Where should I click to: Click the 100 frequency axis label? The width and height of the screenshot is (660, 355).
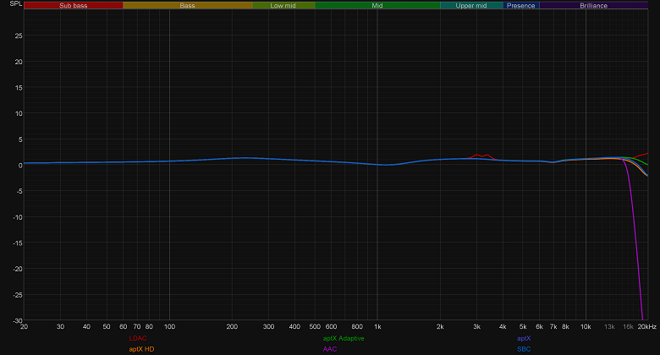click(169, 326)
